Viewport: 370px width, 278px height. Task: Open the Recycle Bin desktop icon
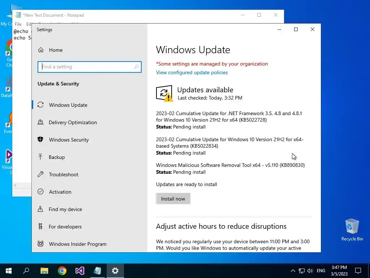coord(352,229)
